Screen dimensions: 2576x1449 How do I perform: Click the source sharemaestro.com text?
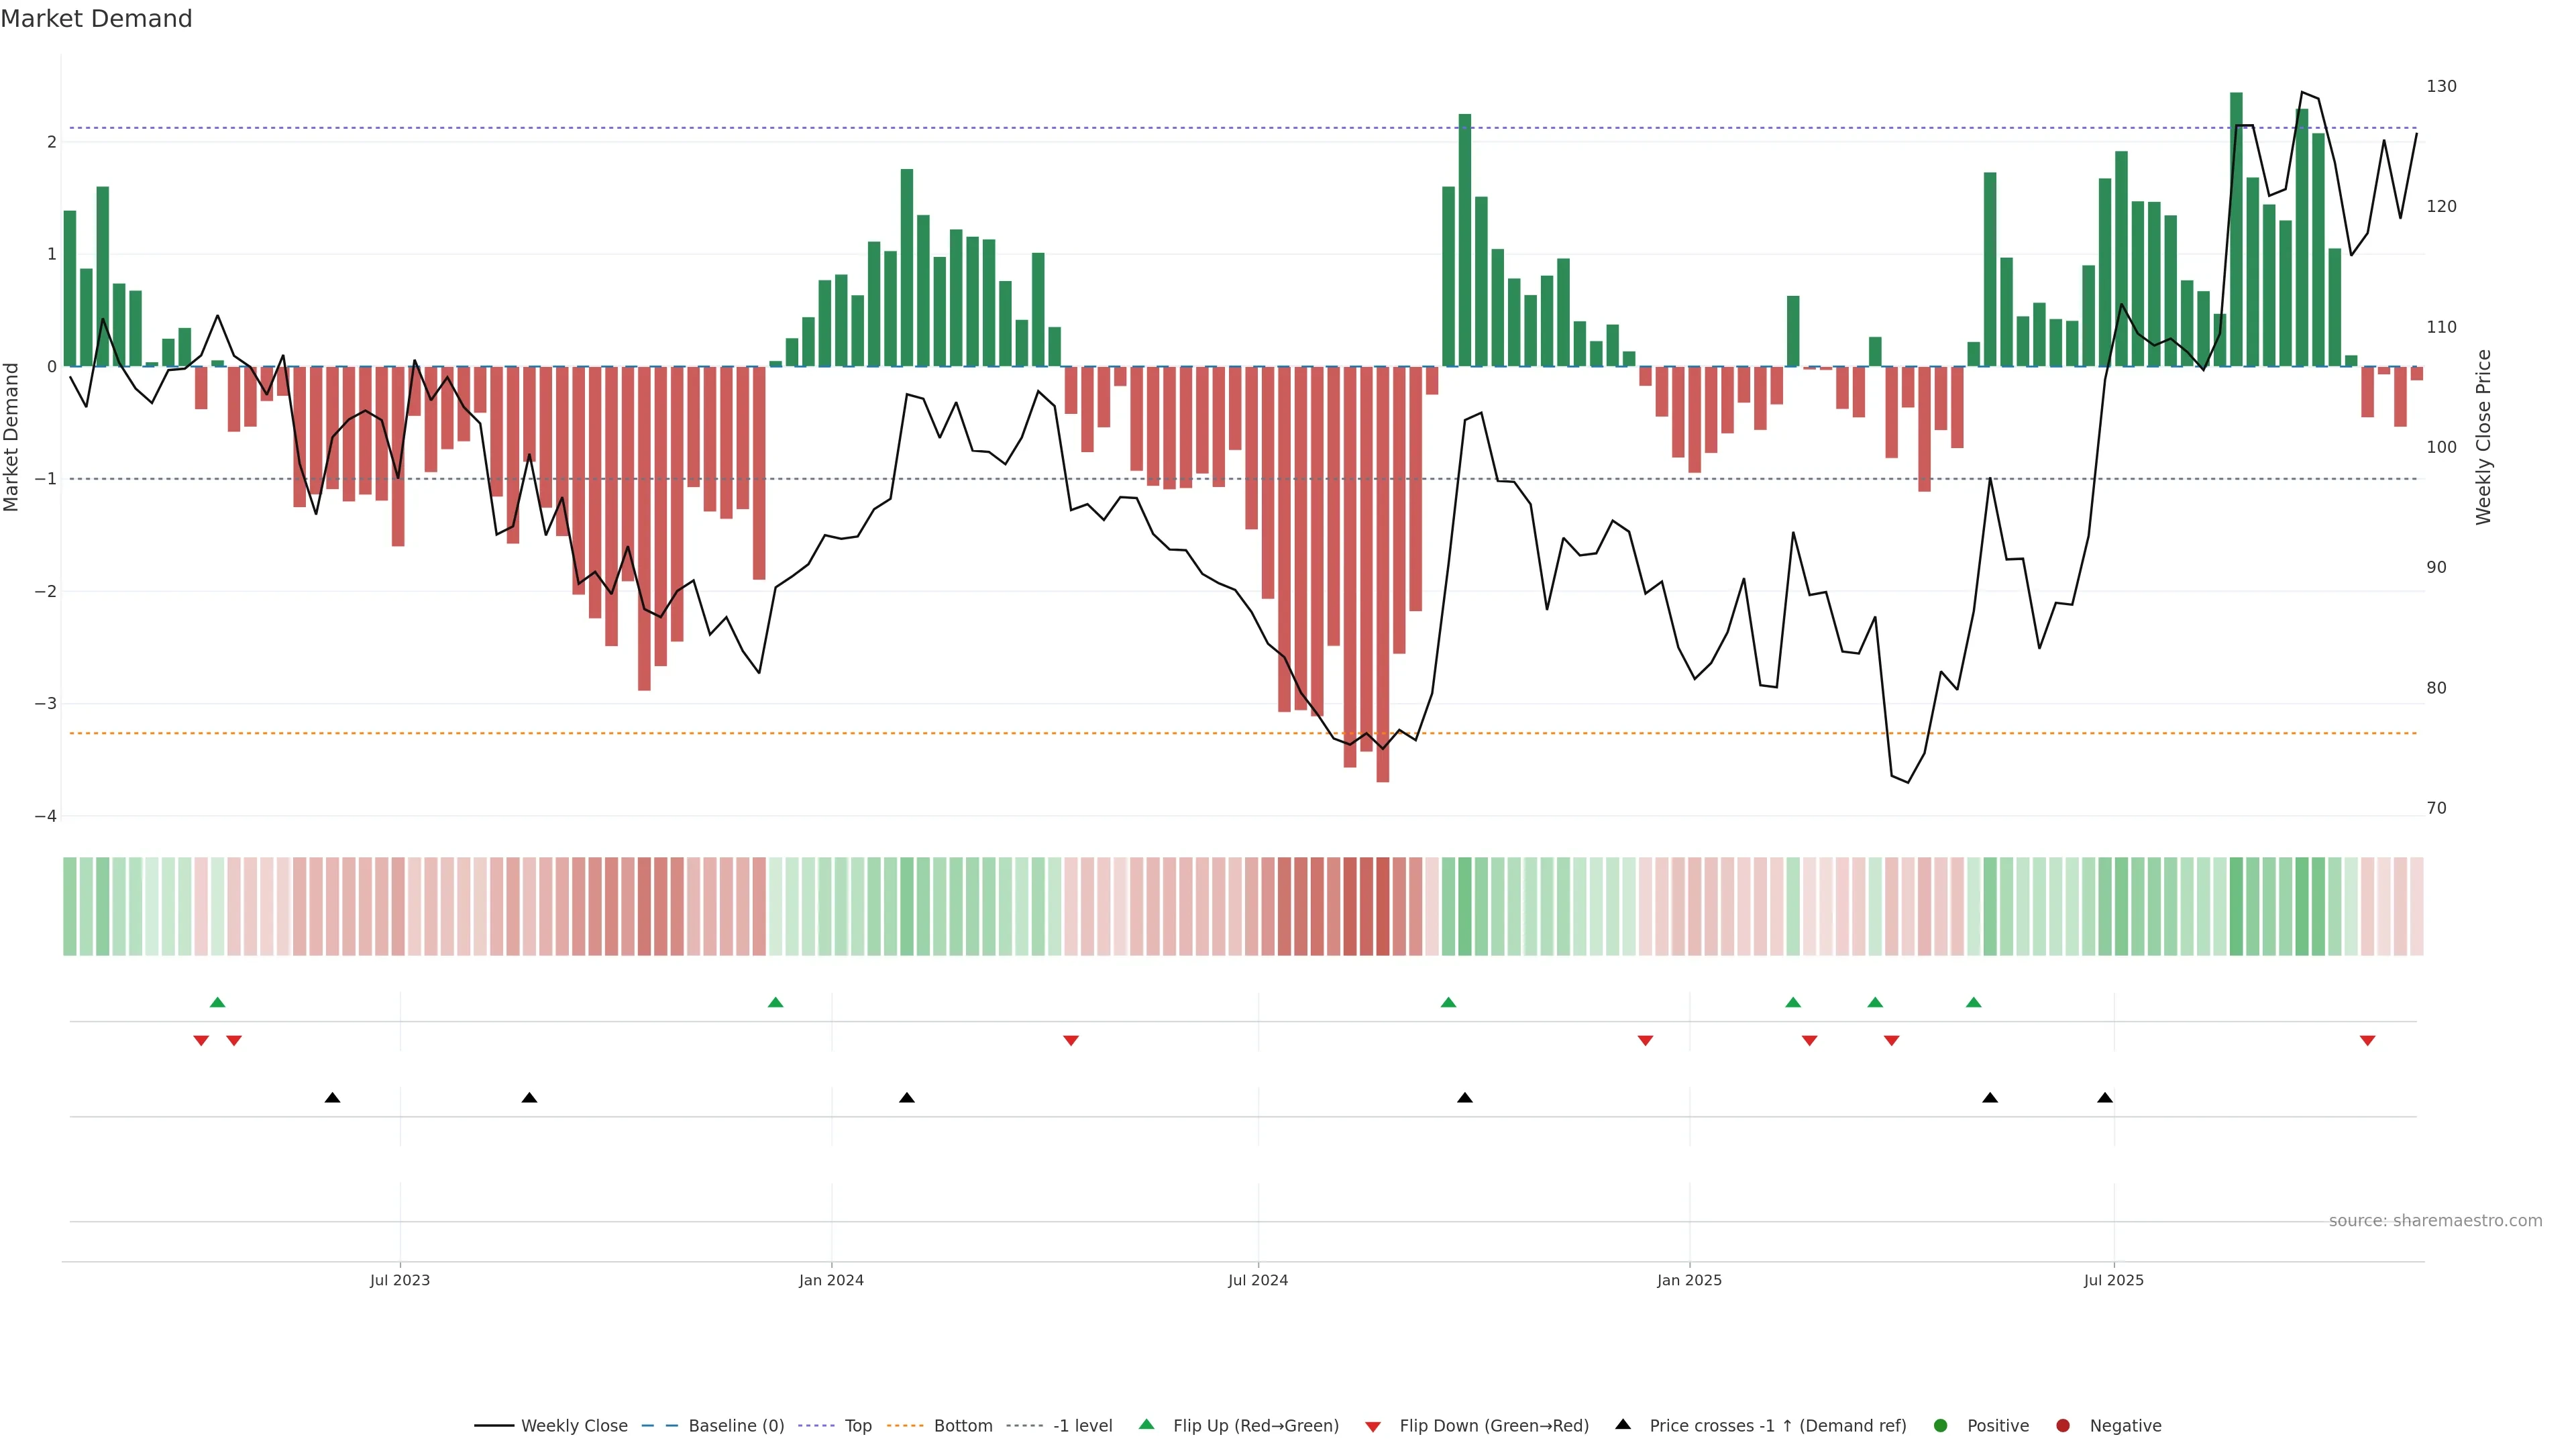click(x=2435, y=1220)
